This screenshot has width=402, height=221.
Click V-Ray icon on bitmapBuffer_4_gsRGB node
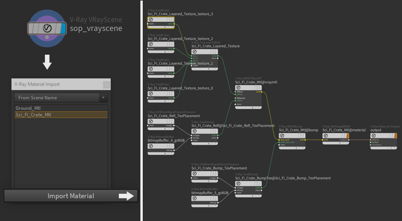click(x=151, y=146)
